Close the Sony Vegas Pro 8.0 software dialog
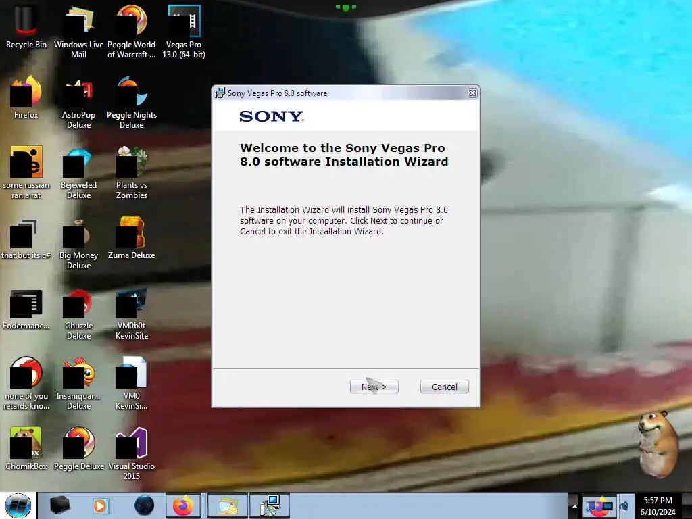The image size is (692, 519). [x=472, y=93]
